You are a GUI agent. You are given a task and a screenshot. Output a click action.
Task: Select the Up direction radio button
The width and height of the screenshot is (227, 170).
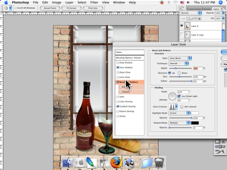tap(169, 73)
